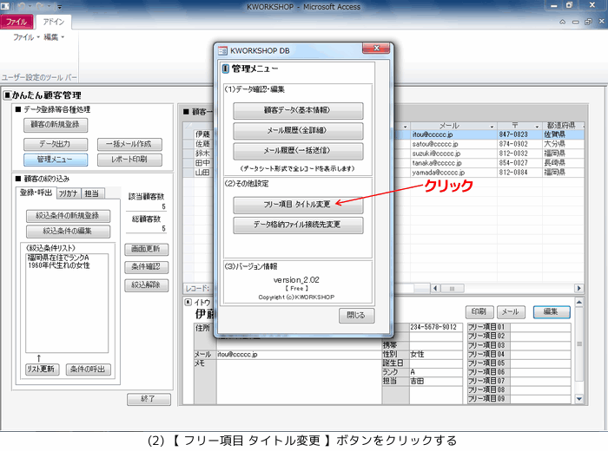Click データ出力 button

coord(56,144)
